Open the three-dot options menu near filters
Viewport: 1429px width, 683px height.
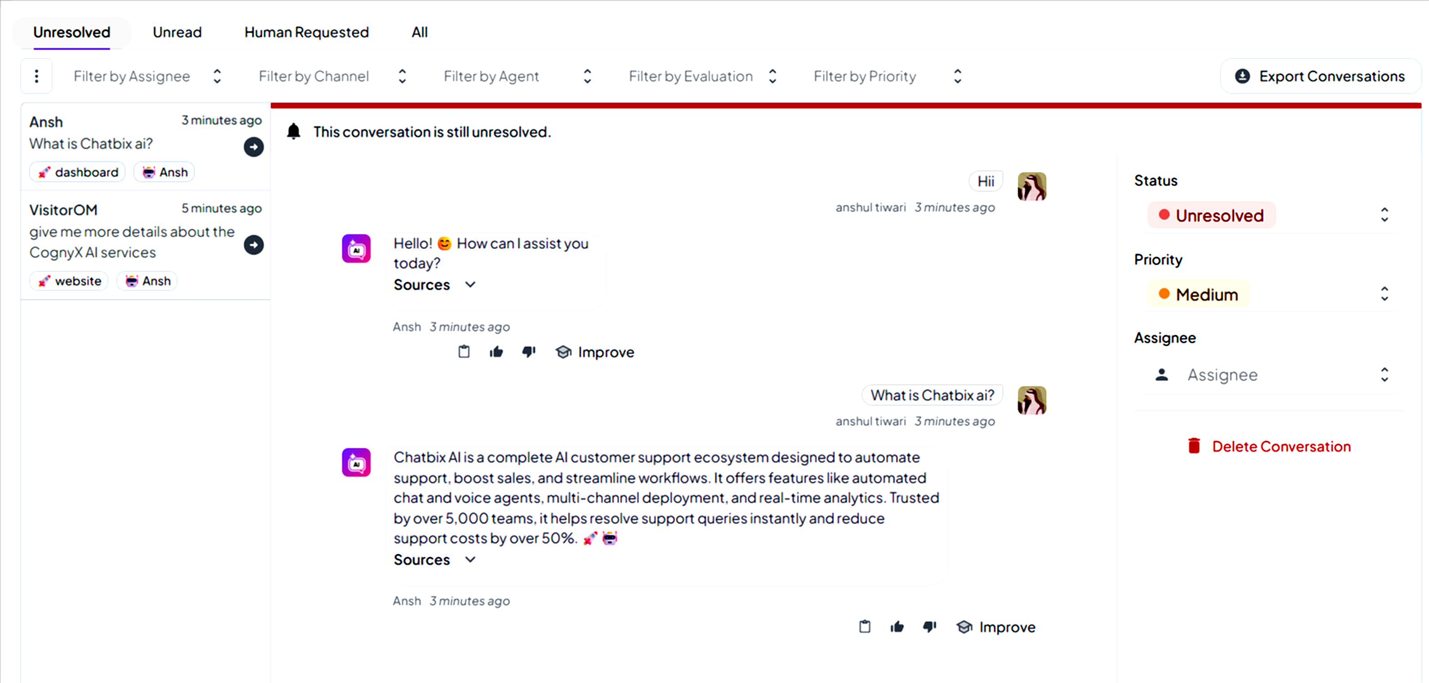point(36,76)
